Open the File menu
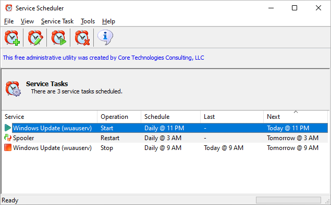 9,21
